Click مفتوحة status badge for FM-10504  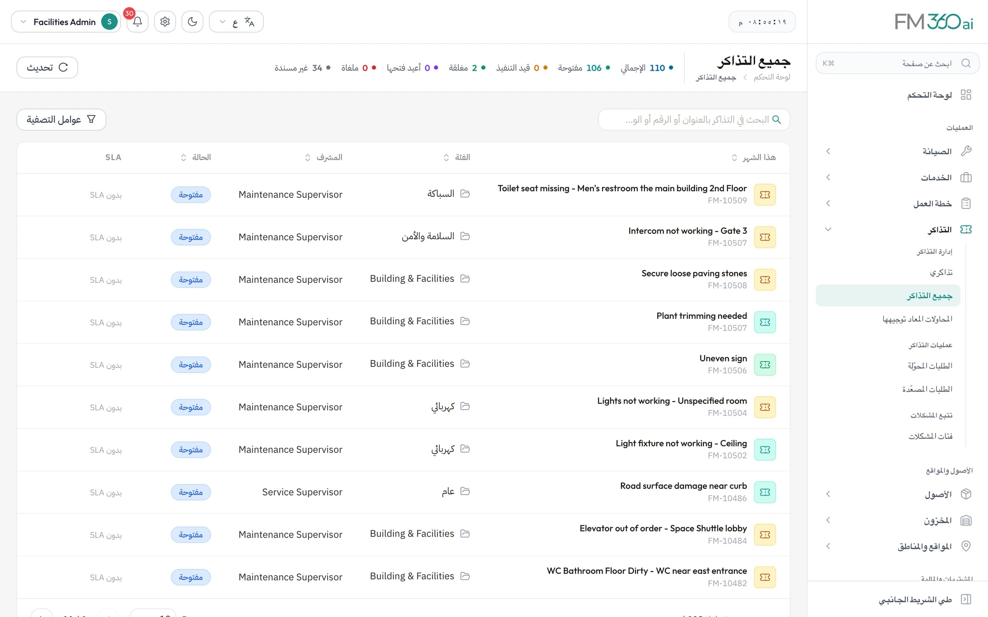pos(191,407)
